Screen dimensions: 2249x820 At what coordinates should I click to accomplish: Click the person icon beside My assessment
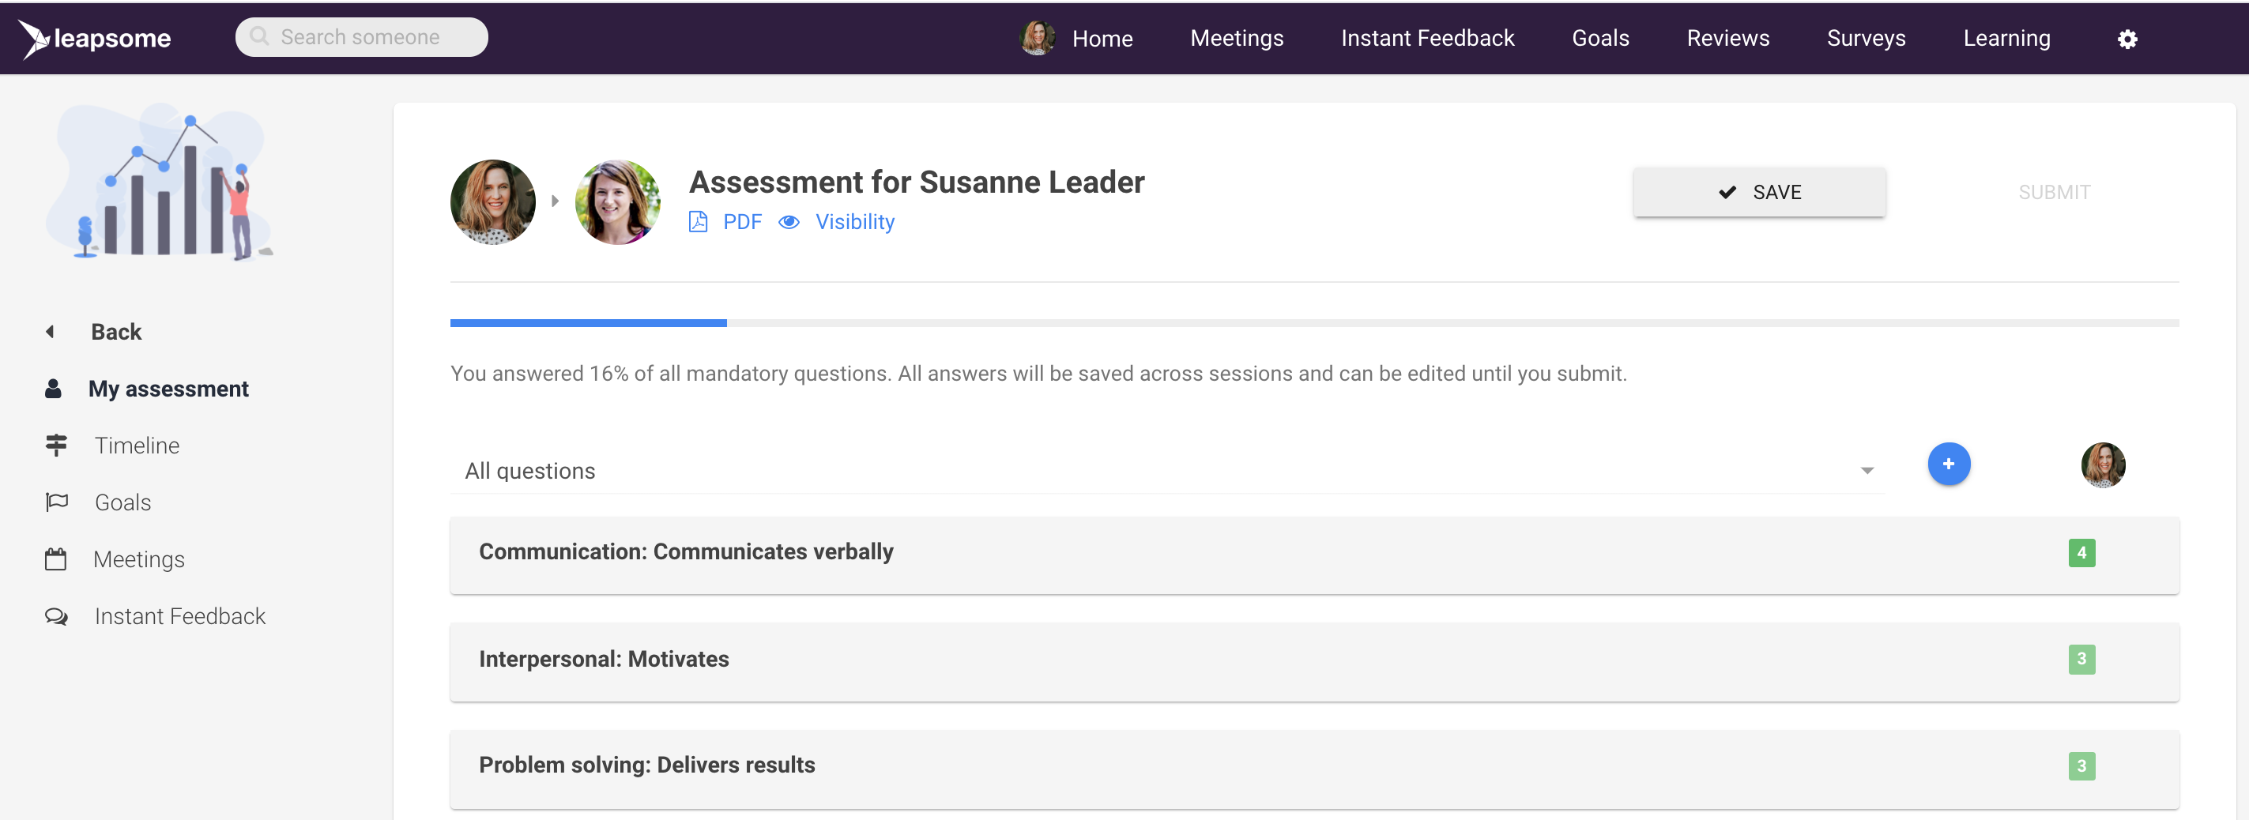tap(53, 389)
